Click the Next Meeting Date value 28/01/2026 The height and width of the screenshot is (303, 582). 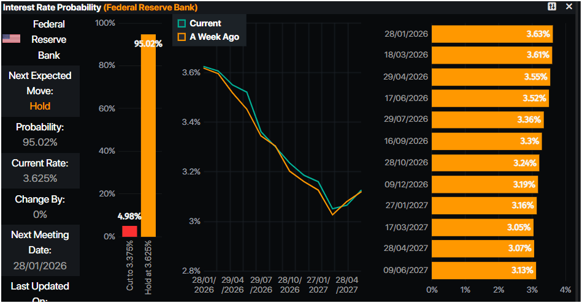pos(40,266)
